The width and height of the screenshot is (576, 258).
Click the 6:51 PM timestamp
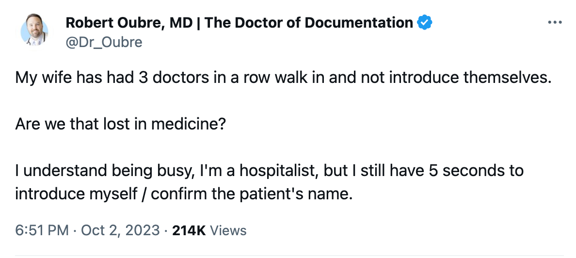(42, 230)
